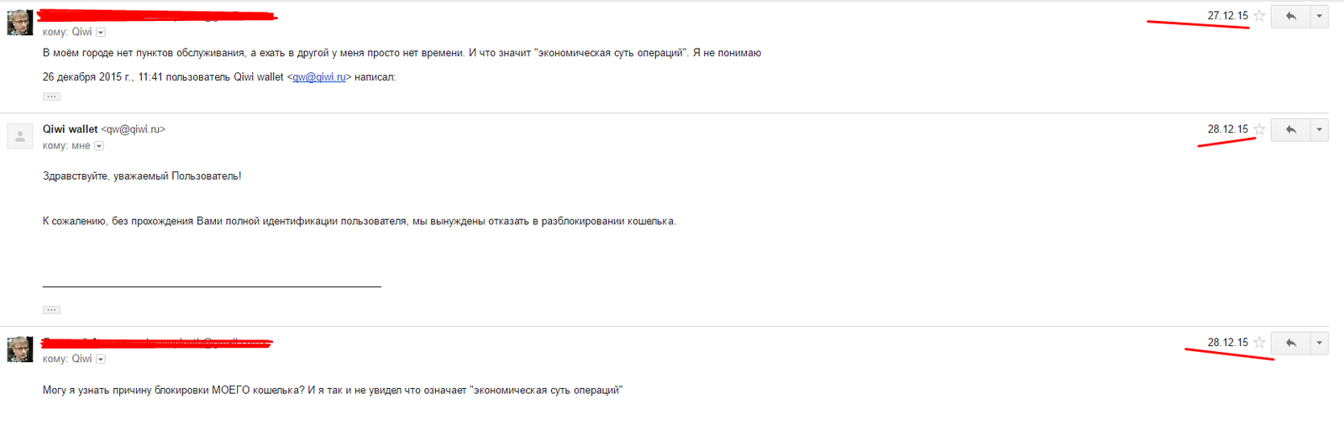Expand trimmed content in the top message

pyautogui.click(x=51, y=97)
